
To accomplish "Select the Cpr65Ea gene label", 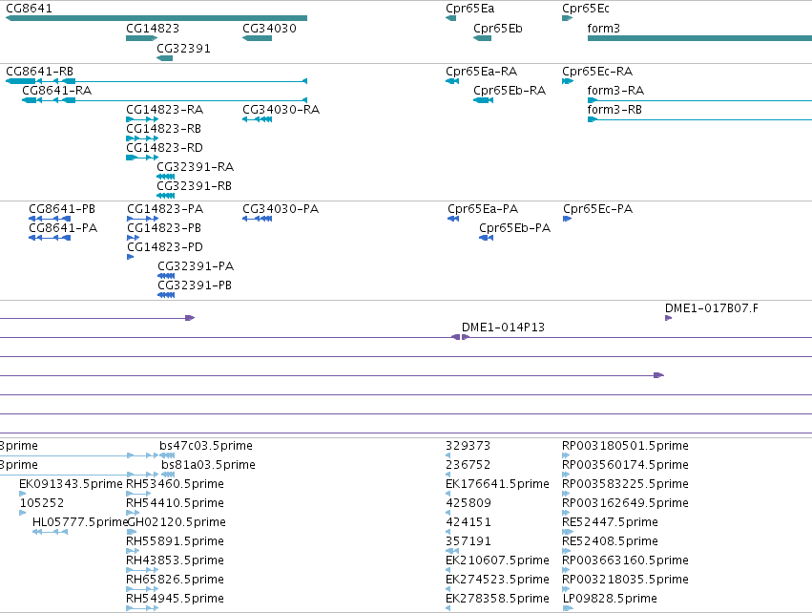I will [469, 9].
